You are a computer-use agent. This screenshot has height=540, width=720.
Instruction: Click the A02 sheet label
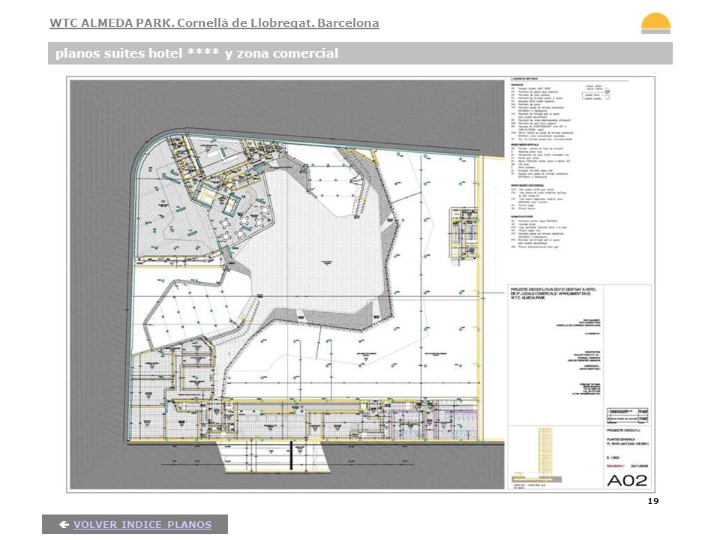pyautogui.click(x=627, y=481)
